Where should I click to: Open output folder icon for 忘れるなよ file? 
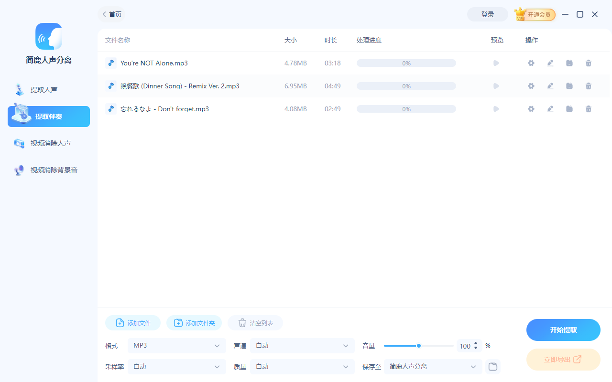pyautogui.click(x=569, y=109)
